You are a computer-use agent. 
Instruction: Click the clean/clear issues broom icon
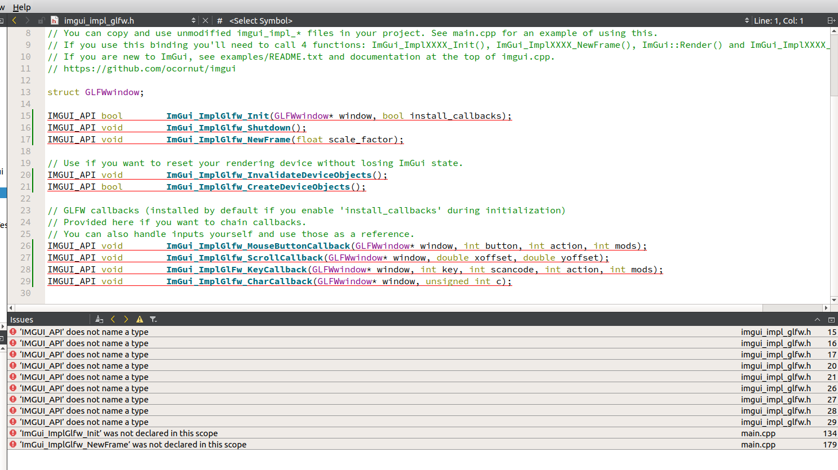(x=99, y=319)
